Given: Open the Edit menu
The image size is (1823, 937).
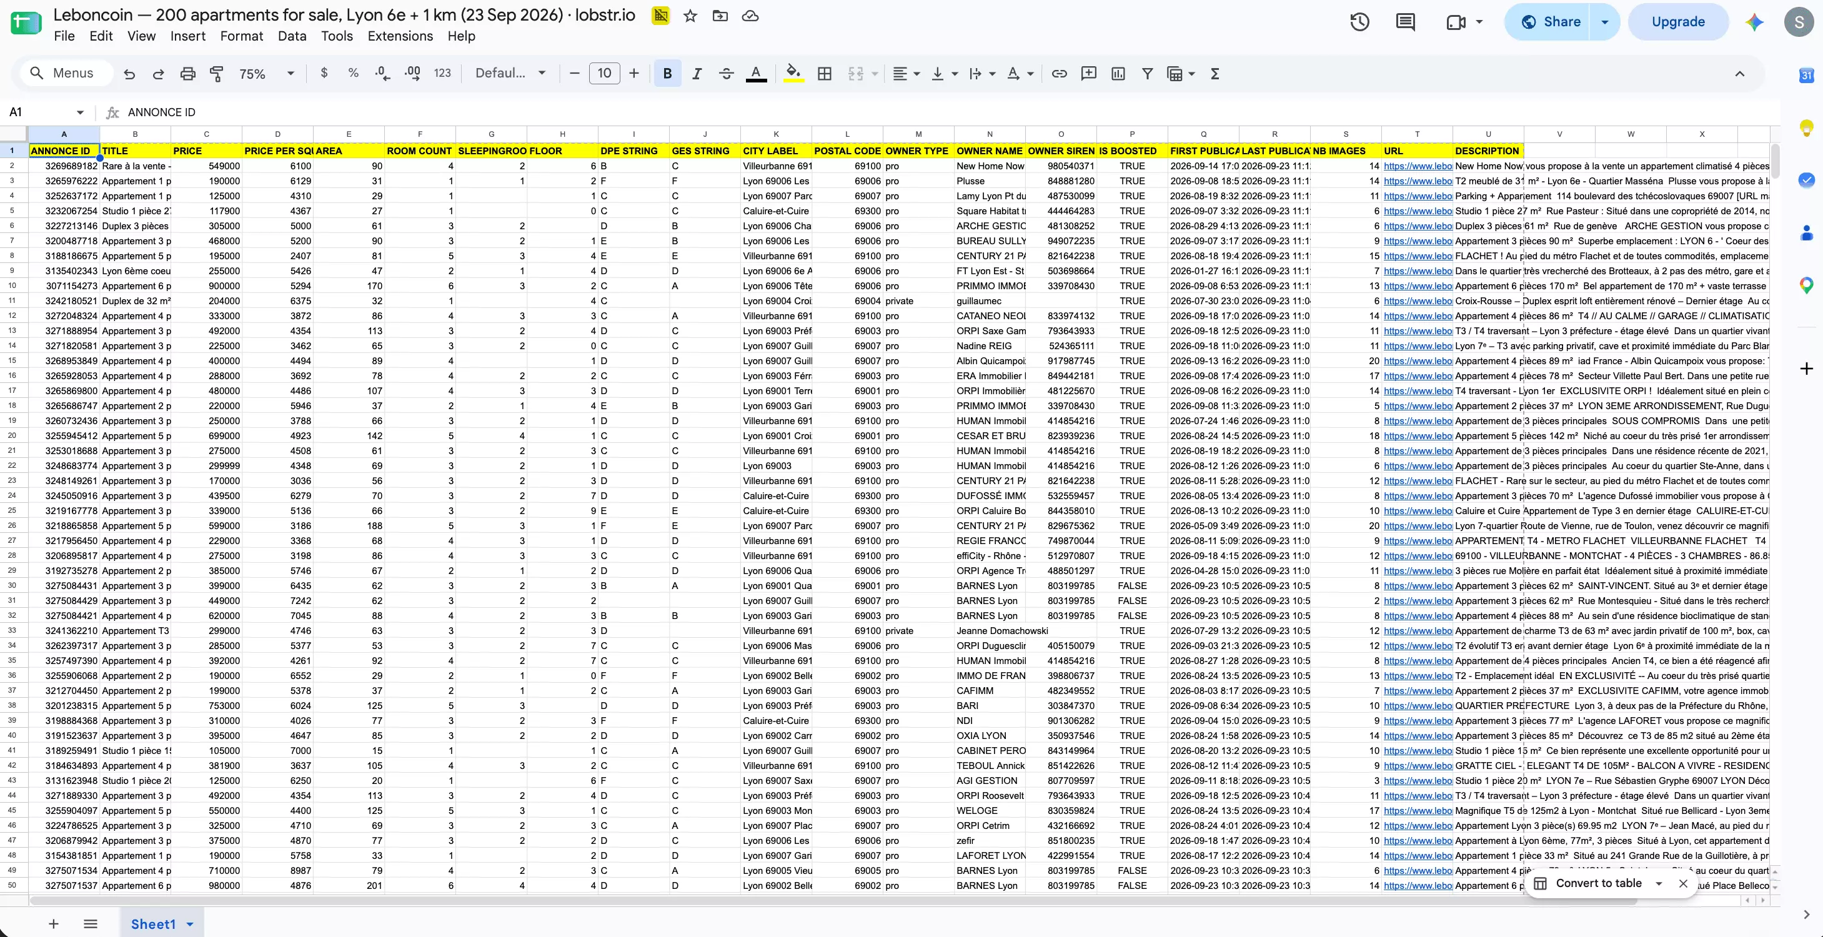Looking at the screenshot, I should [x=101, y=36].
